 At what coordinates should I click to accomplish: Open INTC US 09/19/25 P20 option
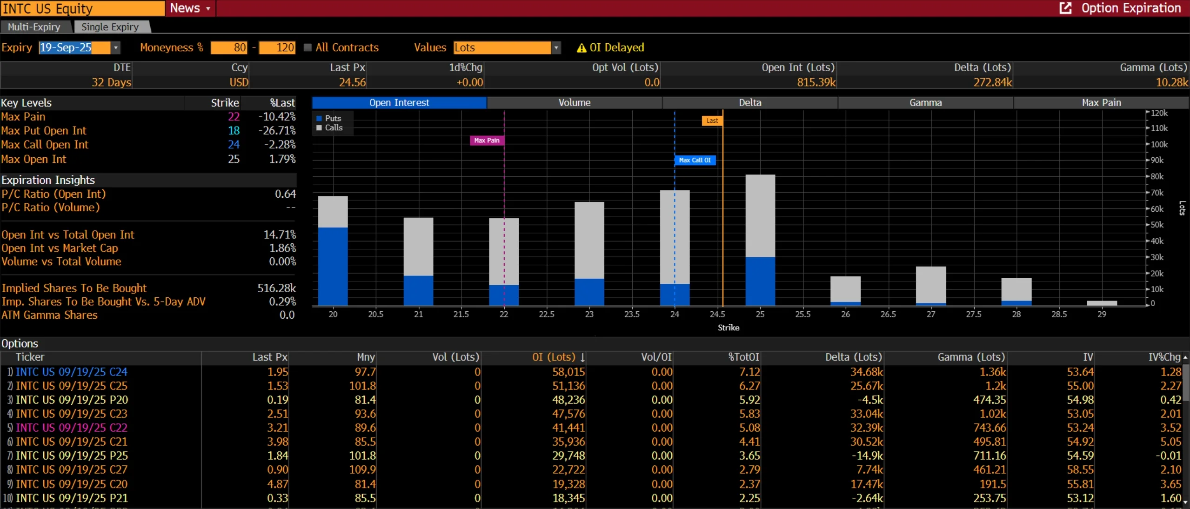click(72, 400)
